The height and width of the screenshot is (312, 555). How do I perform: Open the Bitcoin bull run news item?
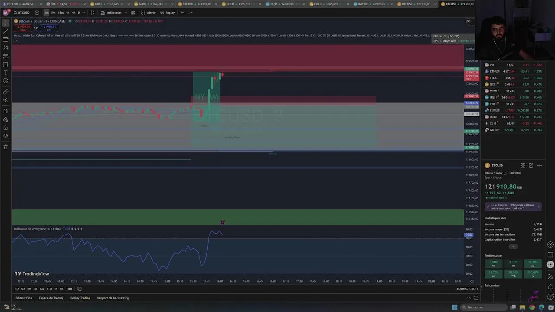(513, 207)
